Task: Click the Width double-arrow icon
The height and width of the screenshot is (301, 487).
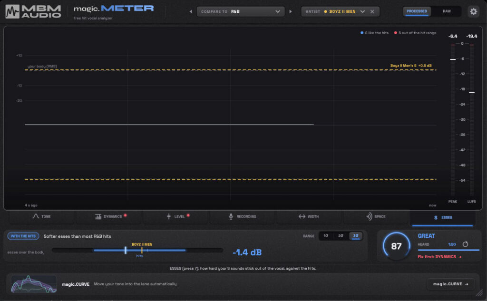Action: point(302,216)
